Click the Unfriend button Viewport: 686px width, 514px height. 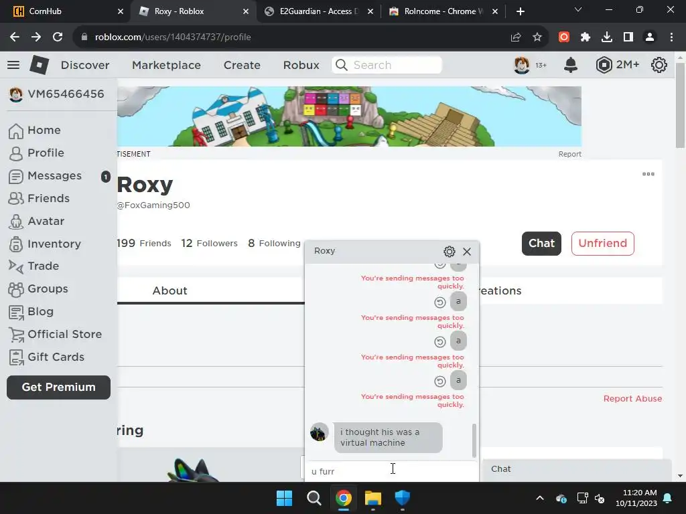pyautogui.click(x=602, y=244)
